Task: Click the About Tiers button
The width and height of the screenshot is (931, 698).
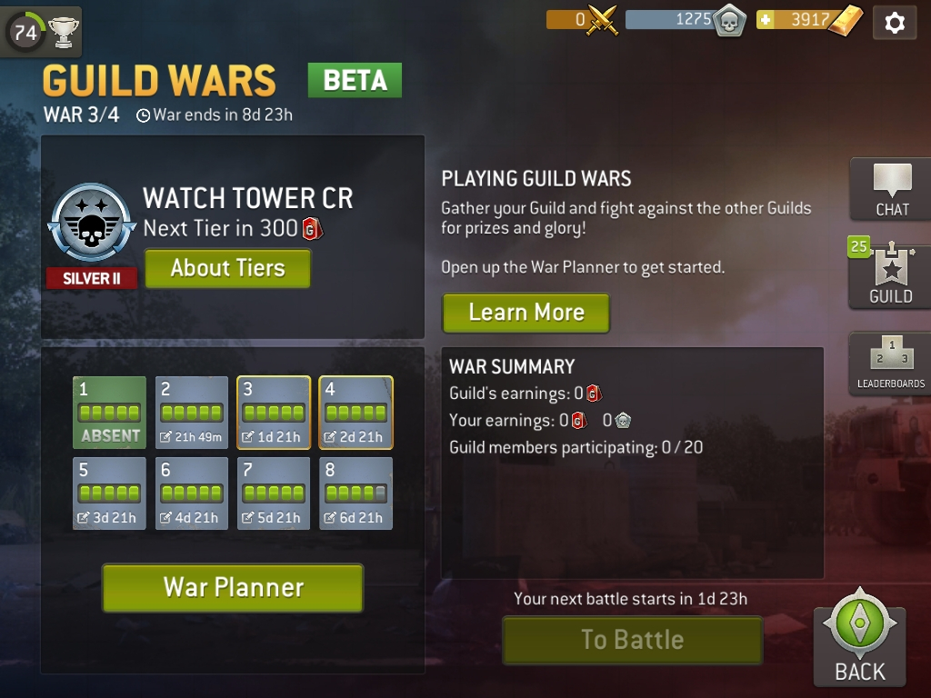Action: coord(227,268)
